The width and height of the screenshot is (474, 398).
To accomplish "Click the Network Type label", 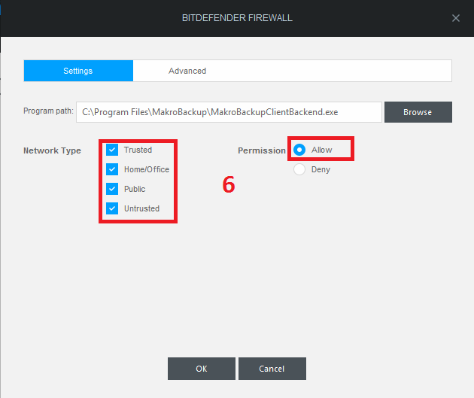I will point(53,150).
